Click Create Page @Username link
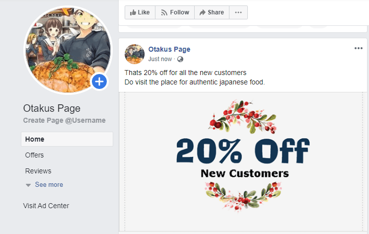This screenshot has width=369, height=234. pyautogui.click(x=65, y=121)
